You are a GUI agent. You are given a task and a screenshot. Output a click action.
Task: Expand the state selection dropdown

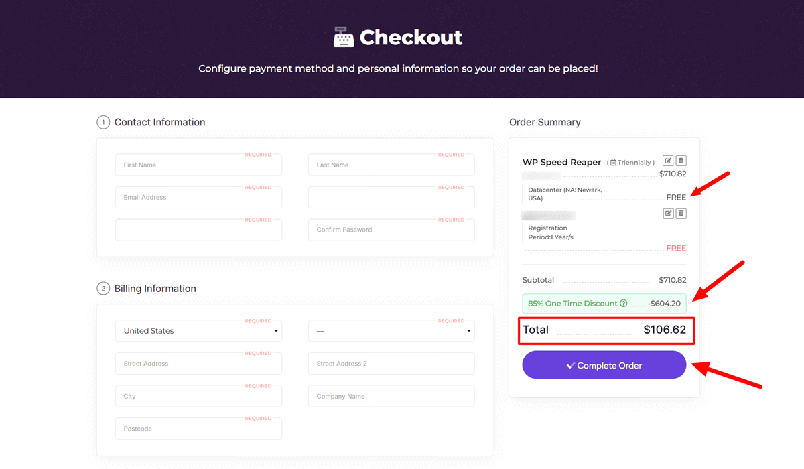[391, 331]
